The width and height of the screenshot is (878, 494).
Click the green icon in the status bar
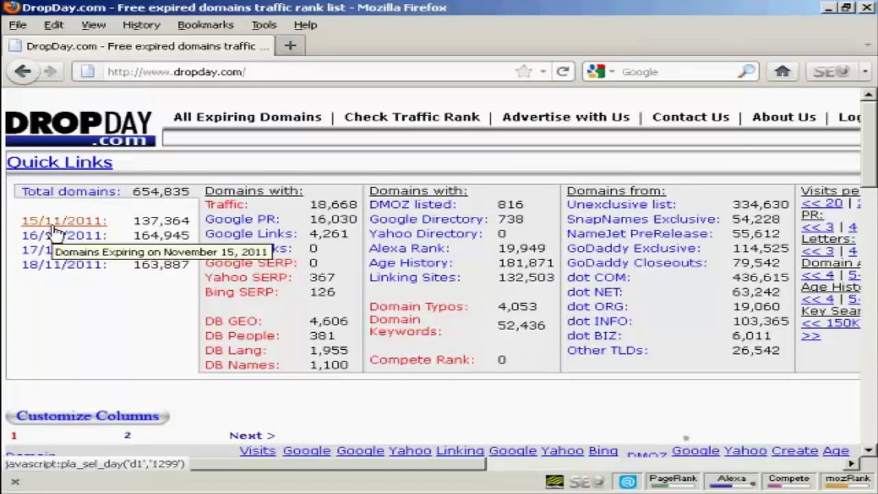(x=554, y=482)
